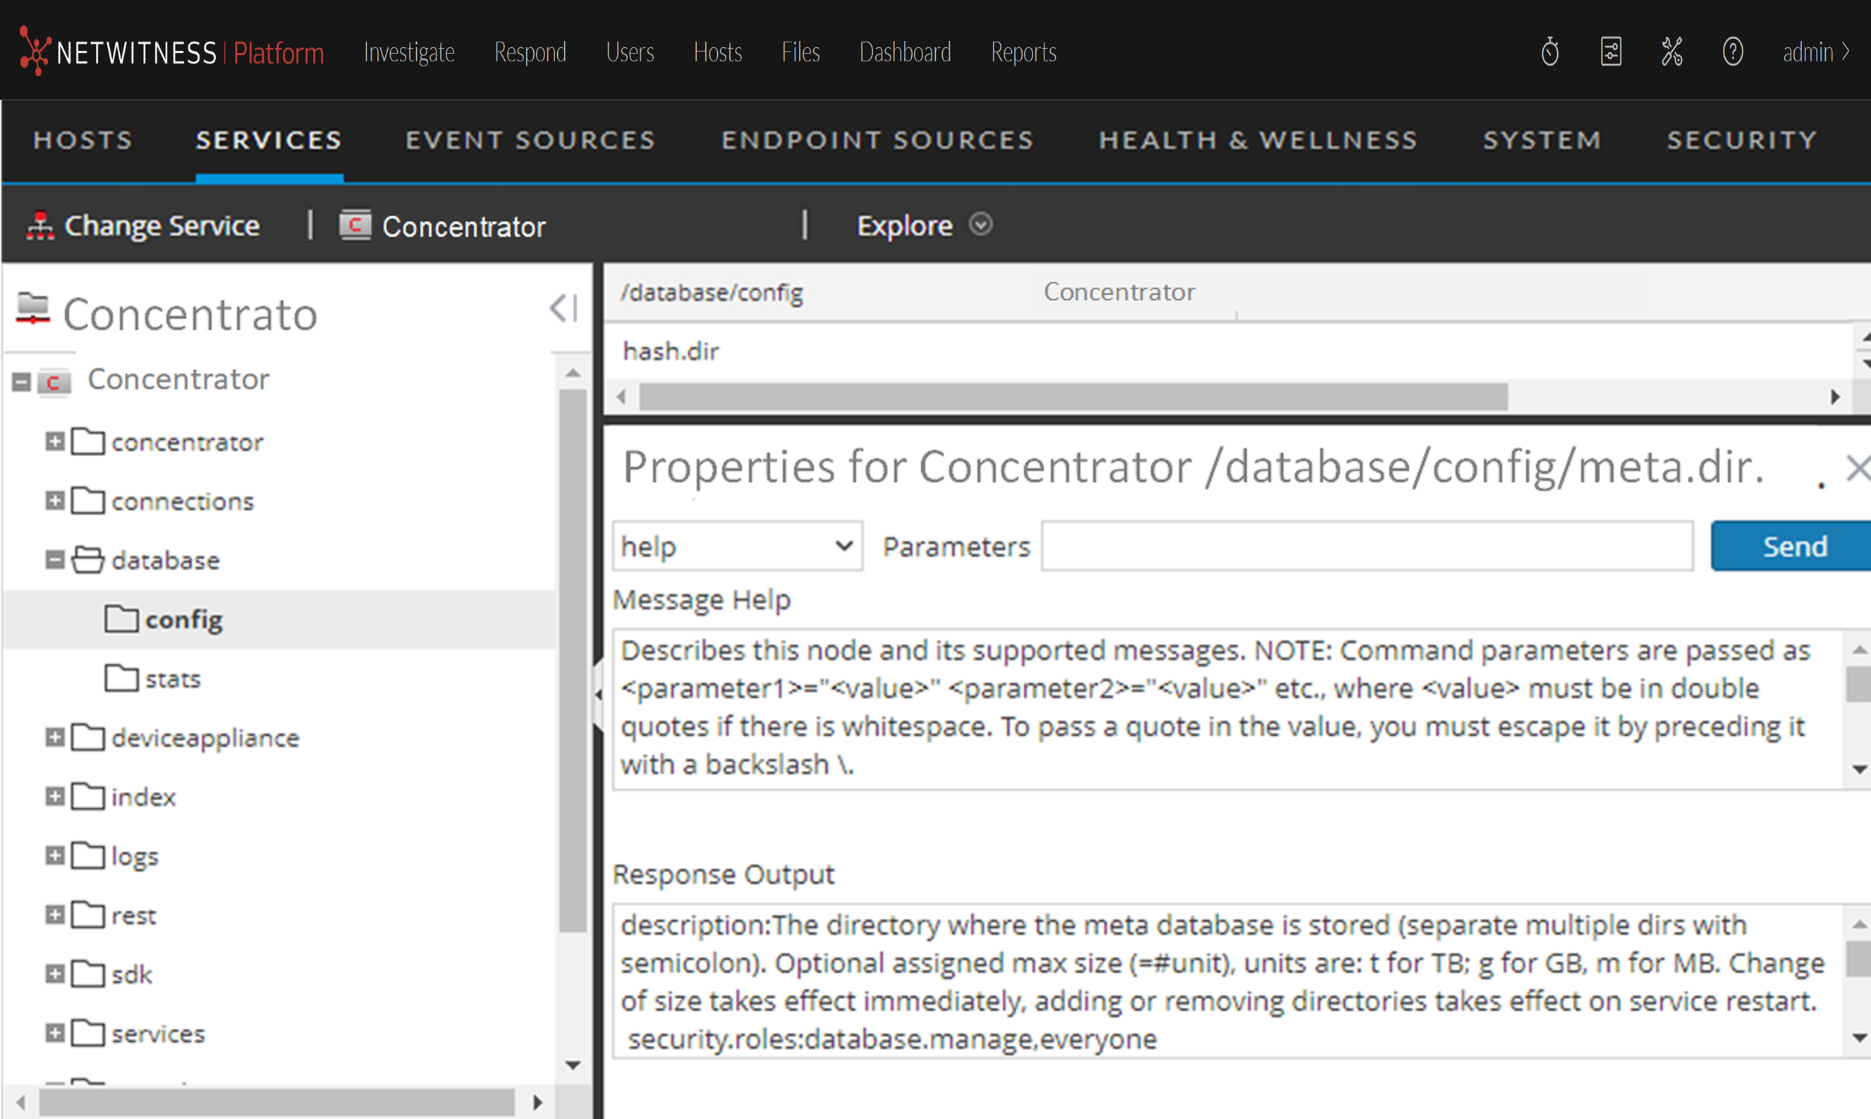Open the notifications panel icon

(x=1611, y=52)
